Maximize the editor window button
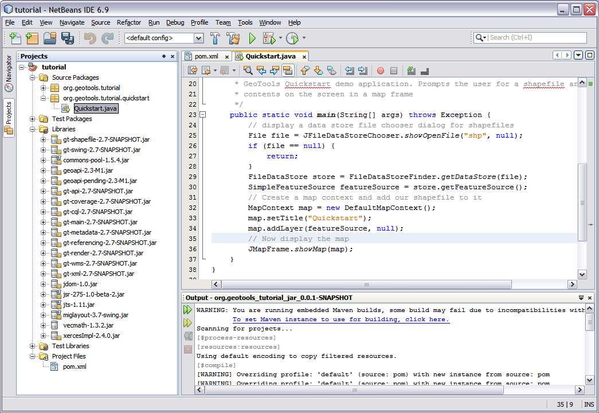This screenshot has height=413, width=599. (x=590, y=56)
